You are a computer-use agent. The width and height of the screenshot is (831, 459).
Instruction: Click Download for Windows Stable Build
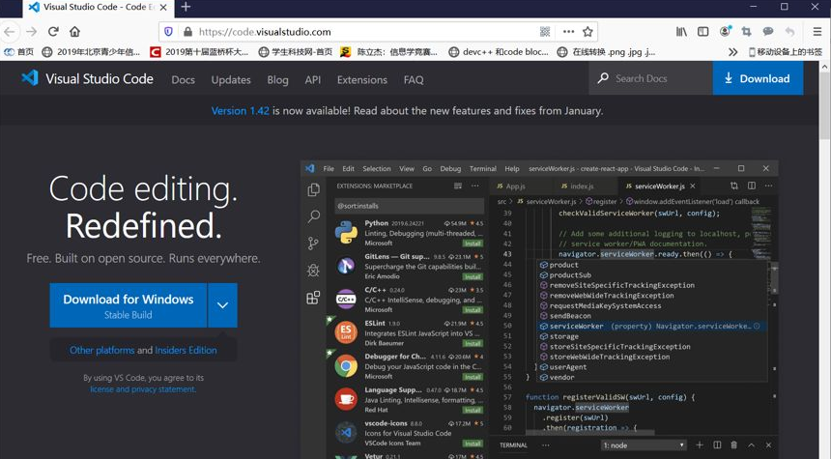click(x=129, y=305)
